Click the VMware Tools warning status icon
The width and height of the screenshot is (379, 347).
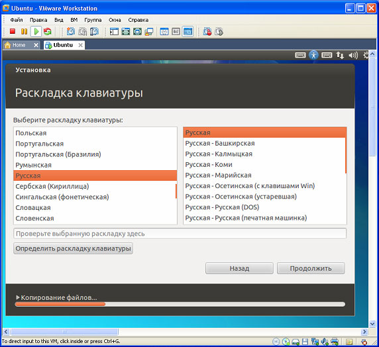pyautogui.click(x=364, y=342)
